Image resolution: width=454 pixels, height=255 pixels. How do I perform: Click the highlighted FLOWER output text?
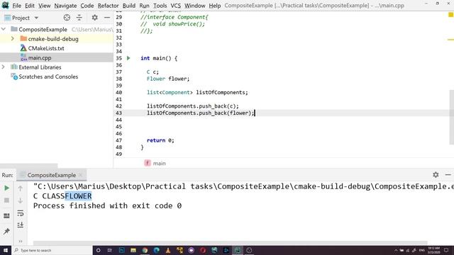point(78,196)
